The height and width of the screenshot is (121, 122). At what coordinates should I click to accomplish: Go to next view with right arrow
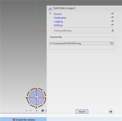(x=30, y=111)
